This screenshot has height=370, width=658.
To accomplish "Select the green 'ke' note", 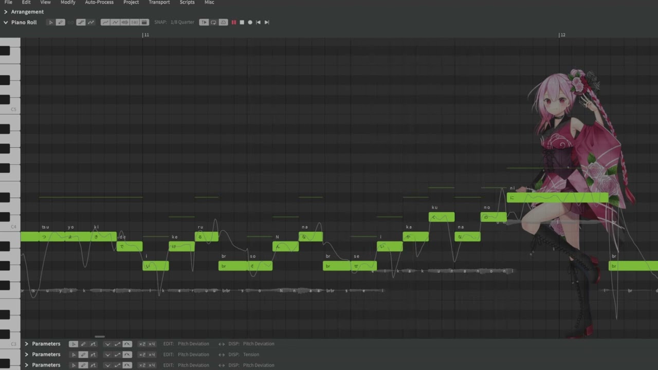I will 181,246.
